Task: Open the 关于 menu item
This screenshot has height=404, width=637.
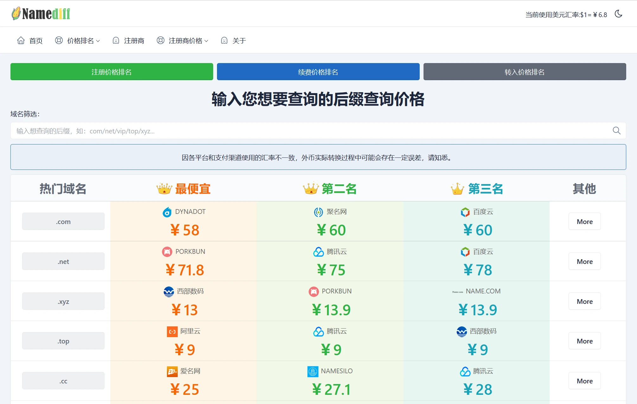Action: (x=239, y=41)
